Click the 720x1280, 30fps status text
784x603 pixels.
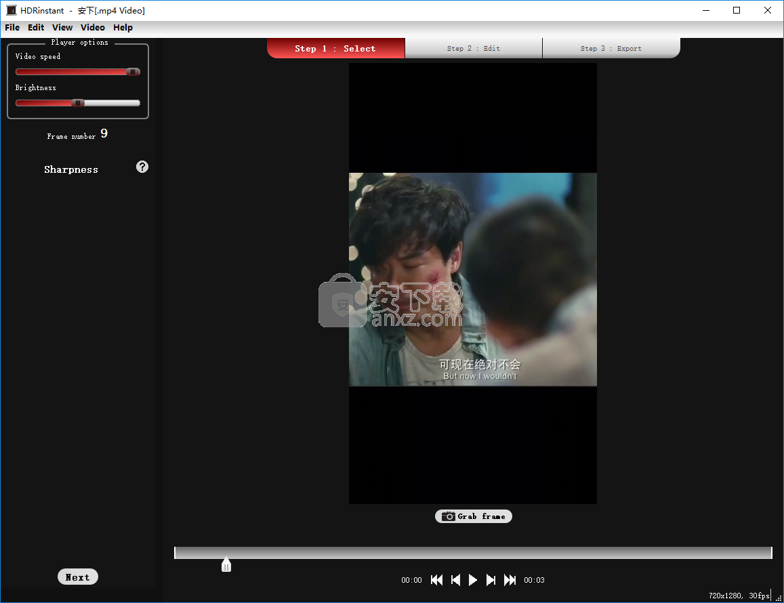click(739, 596)
